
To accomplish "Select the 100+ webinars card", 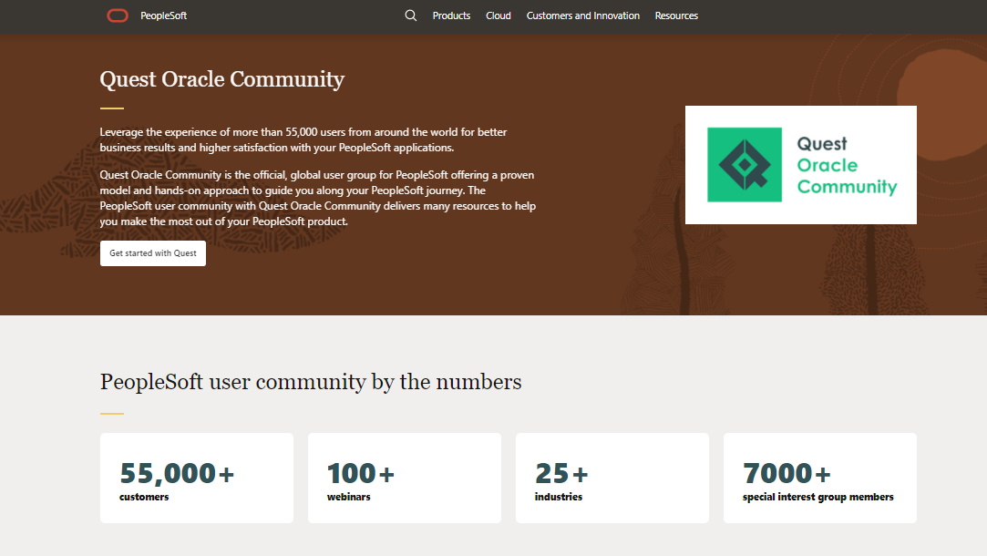I will 405,478.
